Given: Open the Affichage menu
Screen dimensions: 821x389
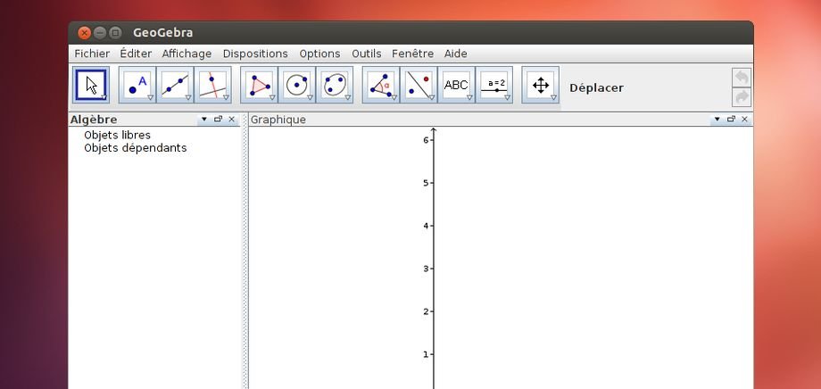Looking at the screenshot, I should tap(187, 54).
